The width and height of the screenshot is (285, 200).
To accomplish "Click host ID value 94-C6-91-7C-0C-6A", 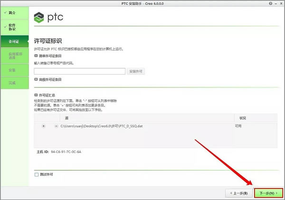I will click(66, 152).
